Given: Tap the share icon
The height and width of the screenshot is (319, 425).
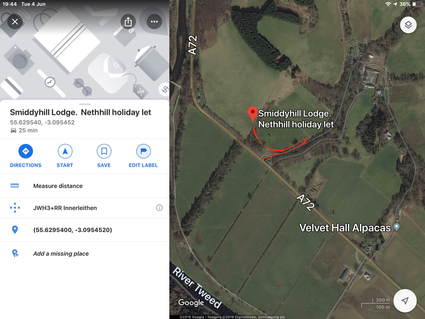Looking at the screenshot, I should pyautogui.click(x=128, y=22).
